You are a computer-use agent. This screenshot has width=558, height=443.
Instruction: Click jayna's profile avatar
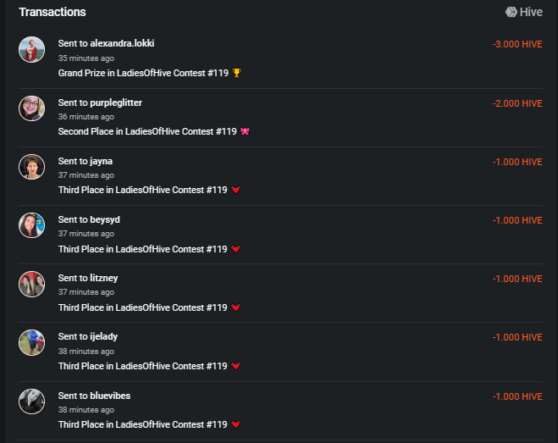pyautogui.click(x=31, y=167)
